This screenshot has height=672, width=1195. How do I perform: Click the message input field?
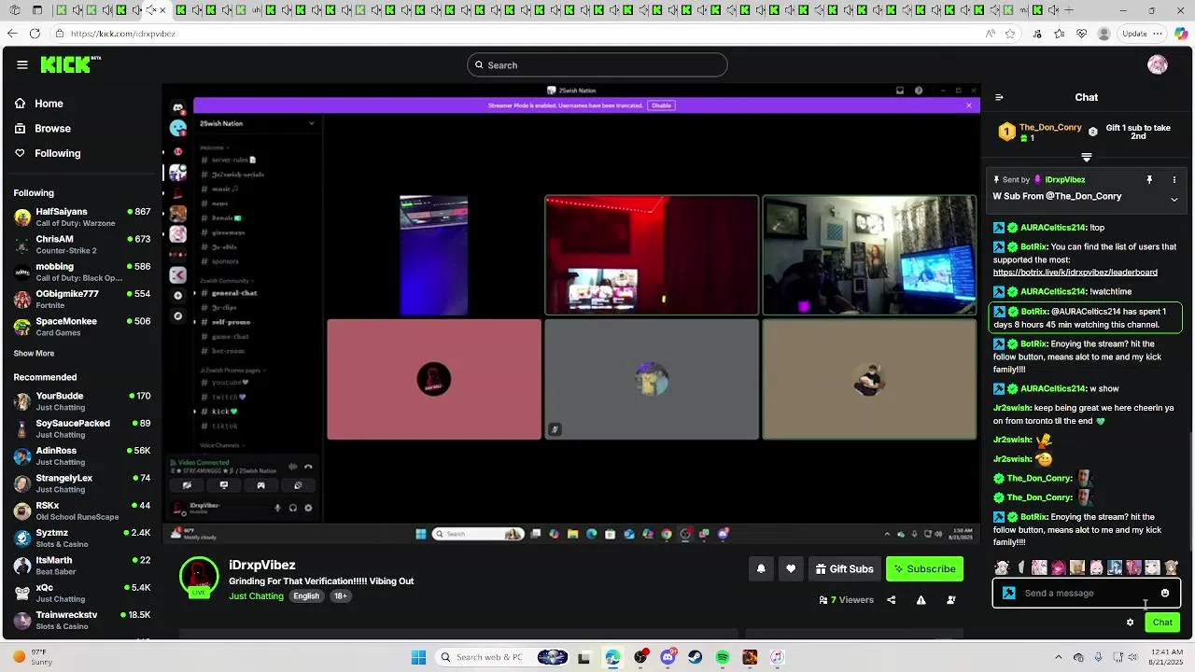[1087, 593]
